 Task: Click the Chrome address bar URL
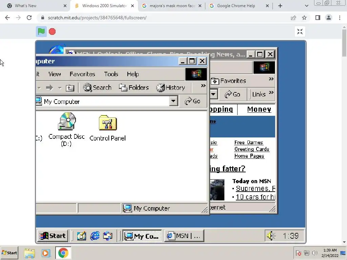tap(97, 18)
